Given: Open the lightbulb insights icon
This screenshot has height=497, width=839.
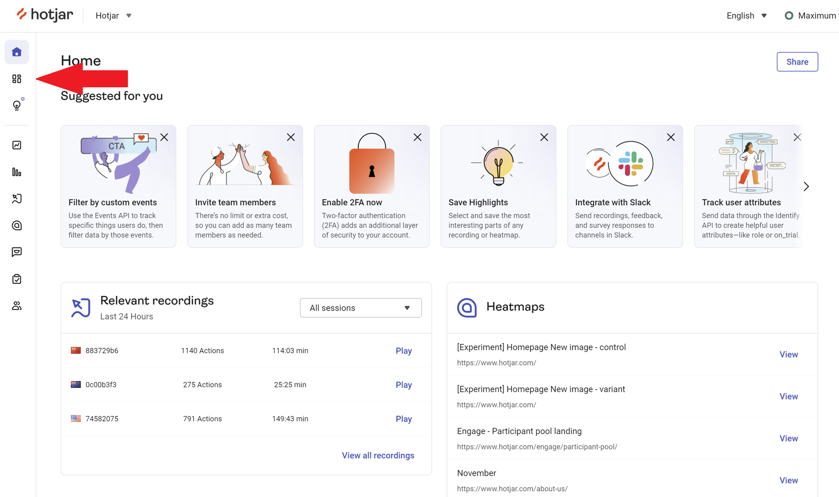Looking at the screenshot, I should pos(17,105).
